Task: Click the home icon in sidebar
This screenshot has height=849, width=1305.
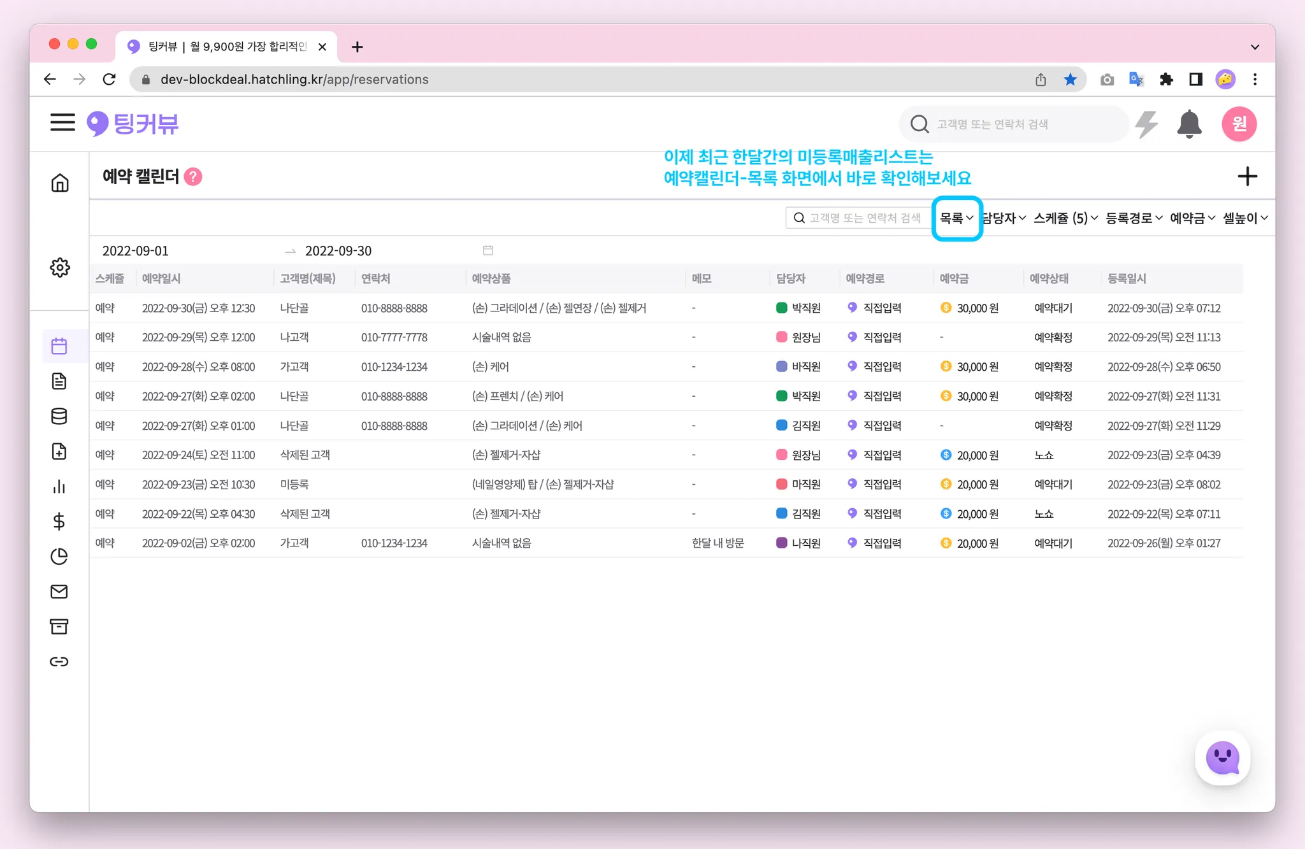Action: (60, 183)
